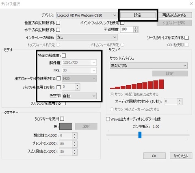Click the gray chroma key color swatch
This screenshot has height=173, width=195.
[x=66, y=126]
